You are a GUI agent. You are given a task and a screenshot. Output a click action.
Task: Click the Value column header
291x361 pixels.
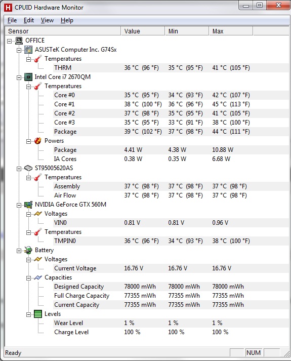tap(143, 31)
